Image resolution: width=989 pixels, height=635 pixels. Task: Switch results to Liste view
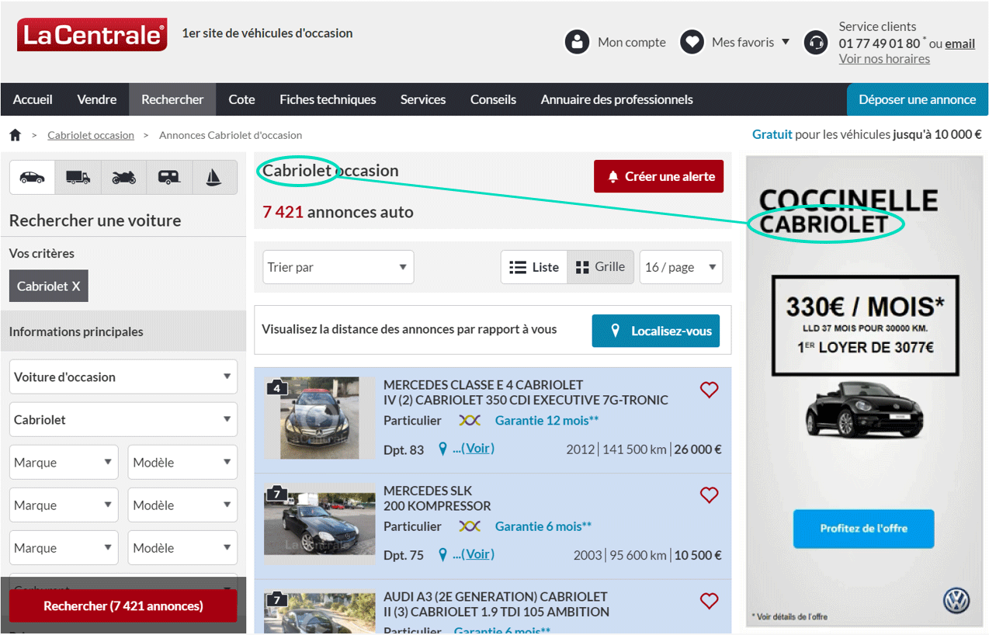(534, 267)
